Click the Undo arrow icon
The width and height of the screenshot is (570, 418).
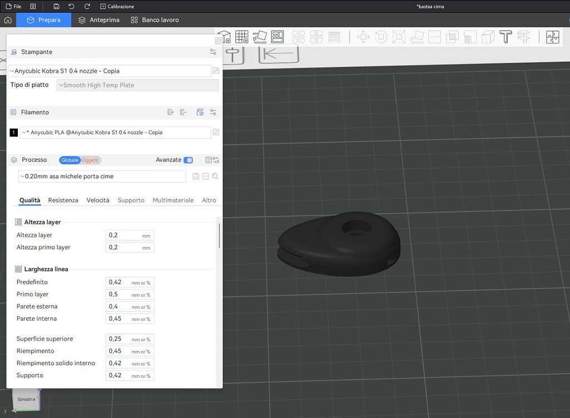[x=71, y=6]
